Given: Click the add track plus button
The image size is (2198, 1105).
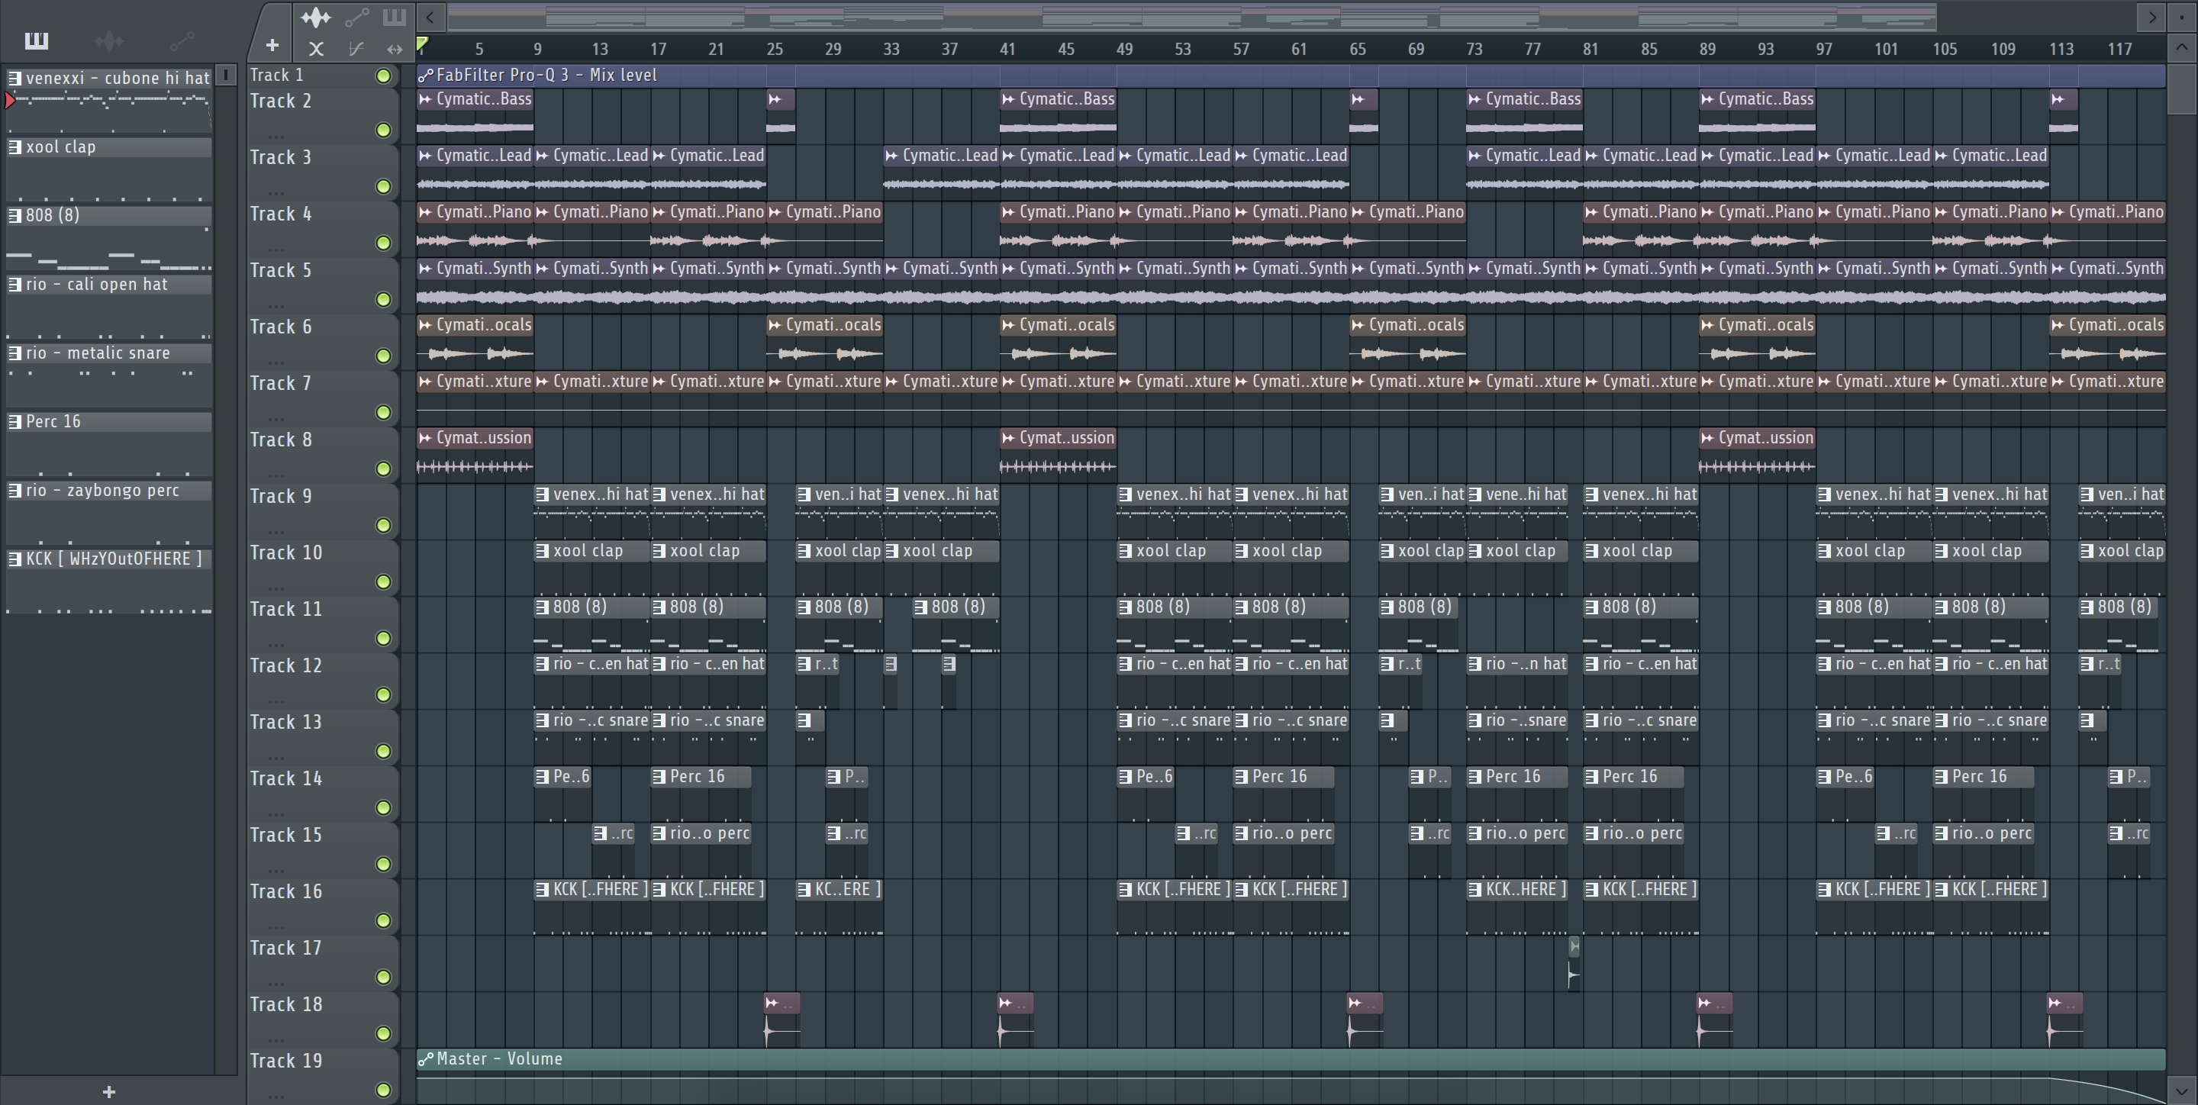Looking at the screenshot, I should point(272,45).
